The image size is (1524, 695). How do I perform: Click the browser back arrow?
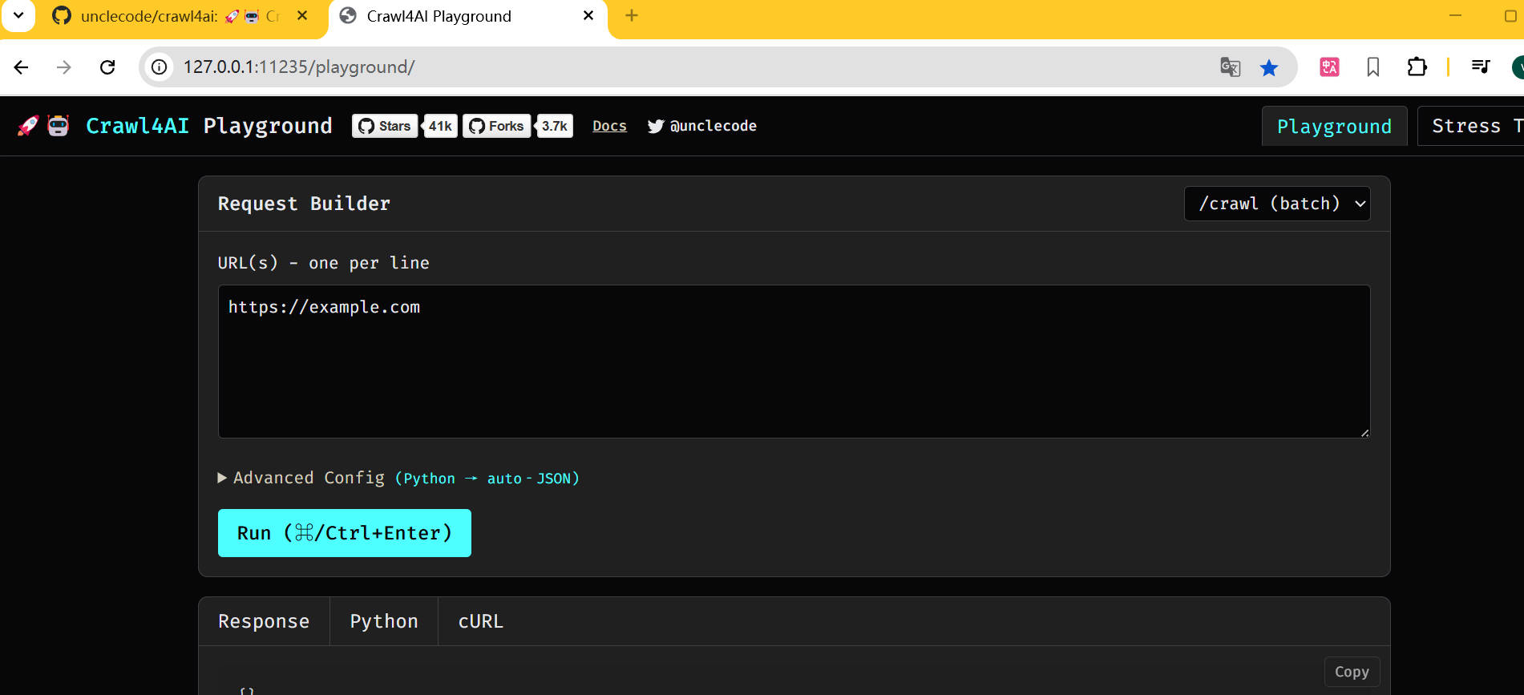pos(22,67)
